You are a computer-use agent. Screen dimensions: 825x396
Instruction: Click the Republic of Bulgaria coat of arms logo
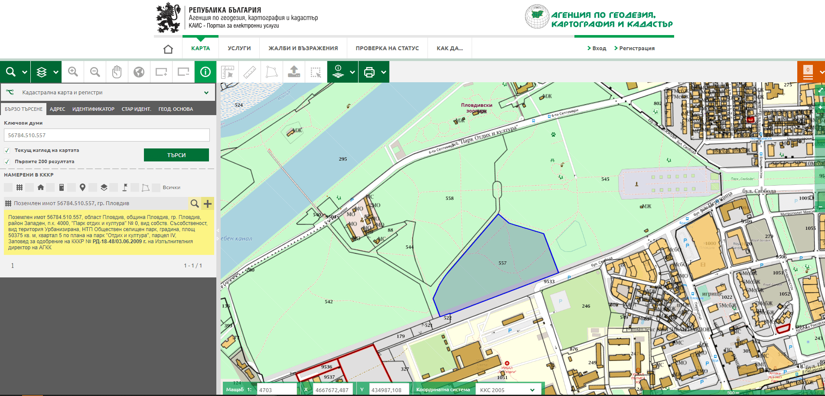coord(168,17)
